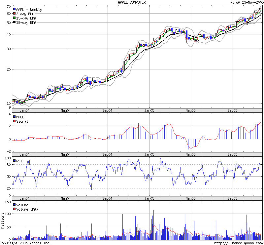
Task: Click the 4 label on MACD axis
Action: coord(10,114)
